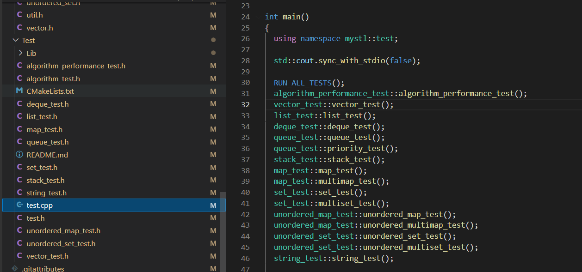
Task: Click line number 24 in the gutter
Action: pos(245,17)
